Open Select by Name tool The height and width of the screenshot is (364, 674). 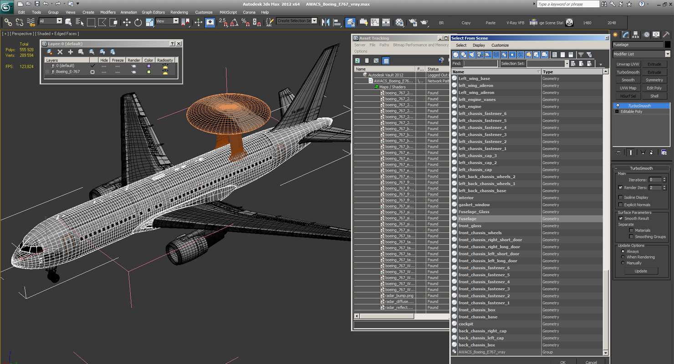79,22
